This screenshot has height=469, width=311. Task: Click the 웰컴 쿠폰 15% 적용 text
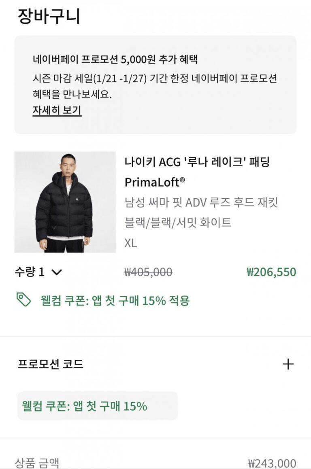[x=115, y=300]
